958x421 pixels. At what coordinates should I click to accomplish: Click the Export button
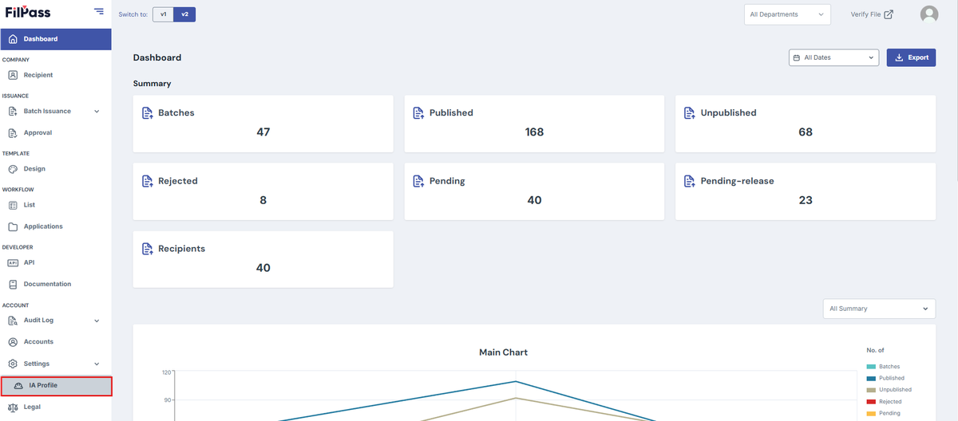[x=911, y=57]
